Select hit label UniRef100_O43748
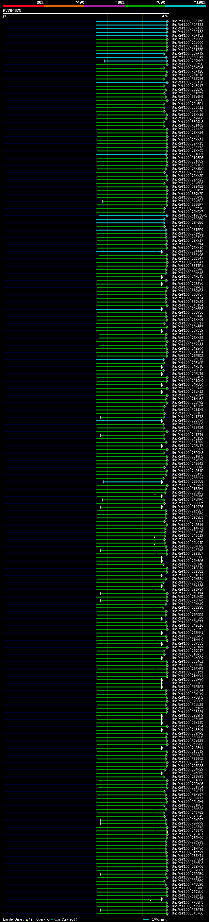The width and height of the screenshot is (209, 922). click(x=187, y=550)
